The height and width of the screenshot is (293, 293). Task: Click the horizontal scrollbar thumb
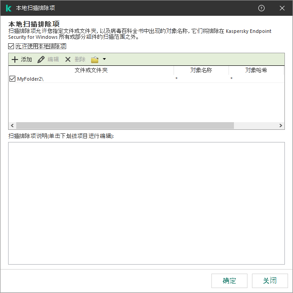coord(125,126)
